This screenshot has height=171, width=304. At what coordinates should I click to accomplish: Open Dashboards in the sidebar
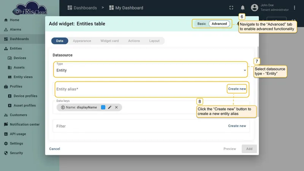pos(22,39)
